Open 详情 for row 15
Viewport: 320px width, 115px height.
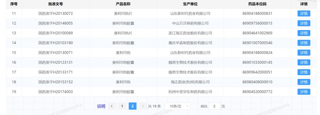coord(304,53)
